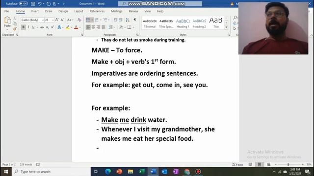This screenshot has height=176, width=314.
Task: Toggle underline formatting
Action: click(x=33, y=27)
